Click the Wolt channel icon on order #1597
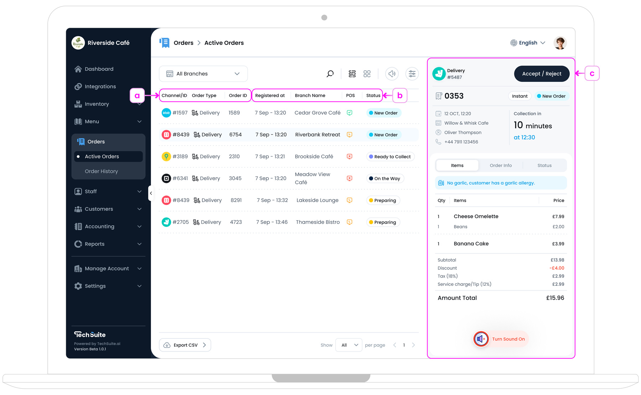 tap(166, 112)
